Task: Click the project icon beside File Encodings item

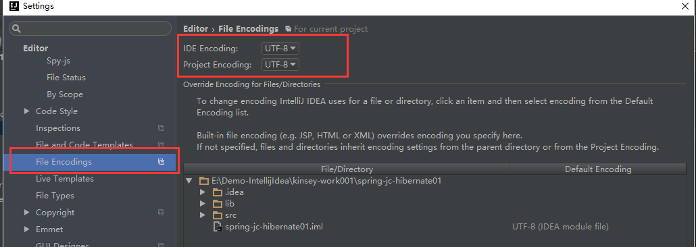Action: tap(161, 162)
